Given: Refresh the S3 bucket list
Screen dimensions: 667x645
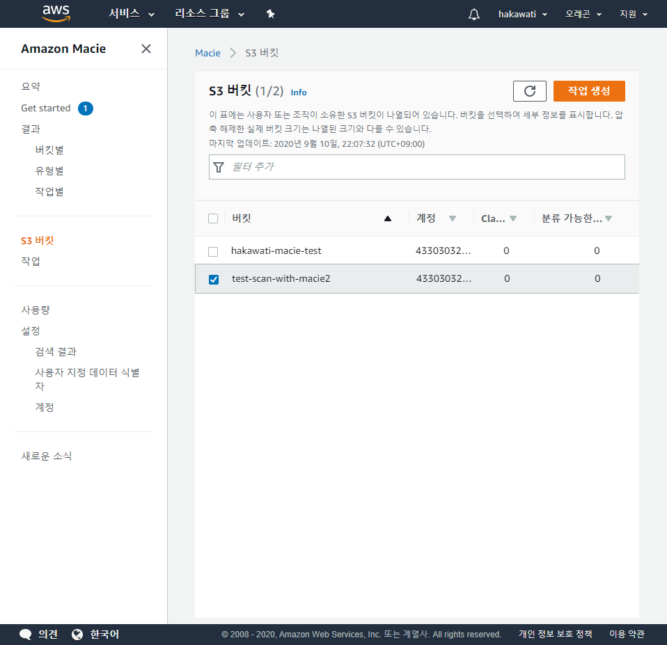Looking at the screenshot, I should coord(530,91).
